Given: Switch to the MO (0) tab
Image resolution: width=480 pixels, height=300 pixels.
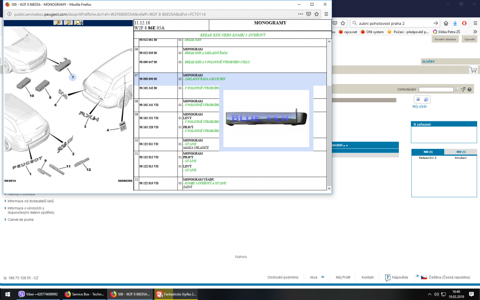Looking at the screenshot, I should coord(461,152).
